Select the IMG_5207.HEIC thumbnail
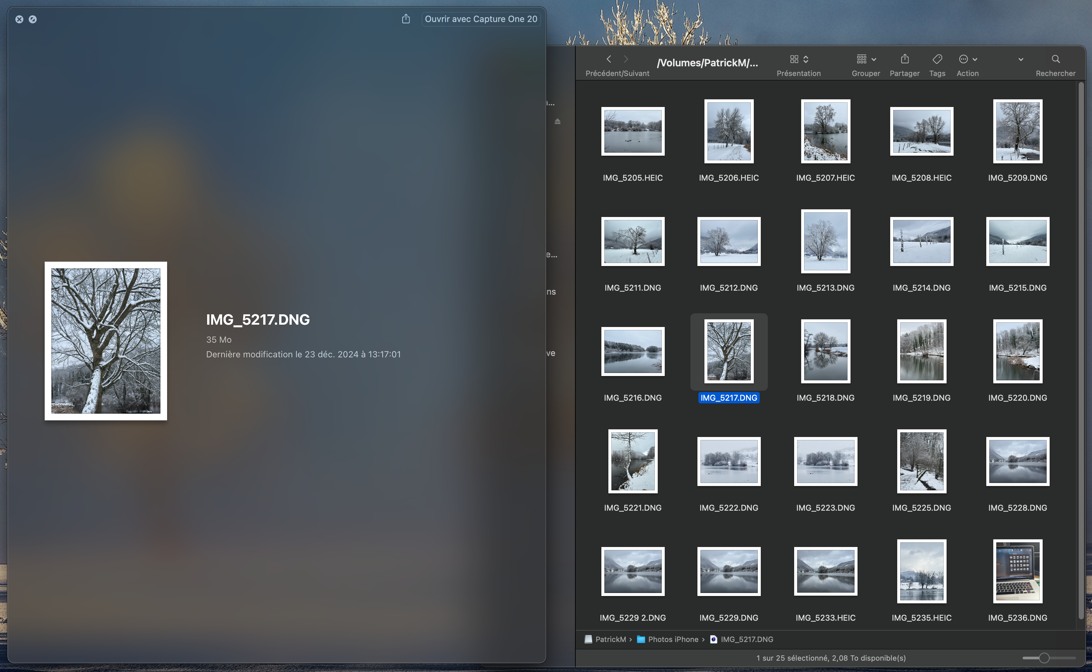1092x672 pixels. (826, 131)
